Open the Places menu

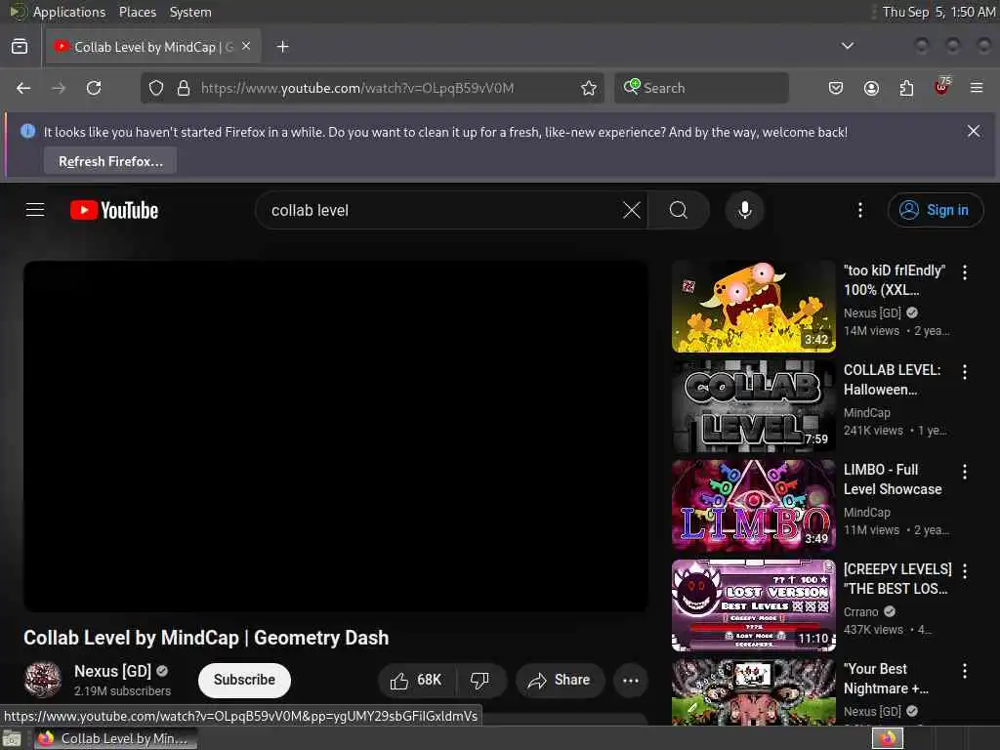[137, 12]
